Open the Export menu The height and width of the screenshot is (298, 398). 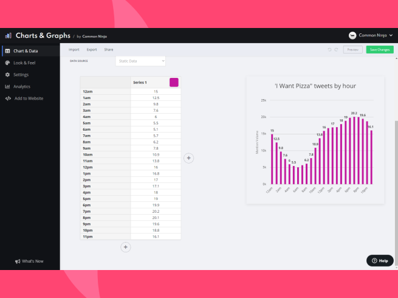point(92,50)
